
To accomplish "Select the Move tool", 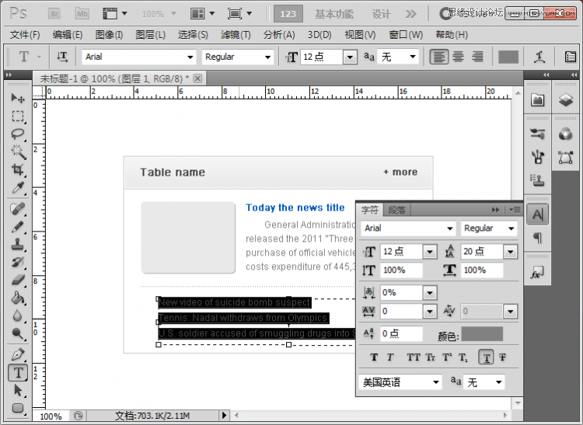I will 18,99.
